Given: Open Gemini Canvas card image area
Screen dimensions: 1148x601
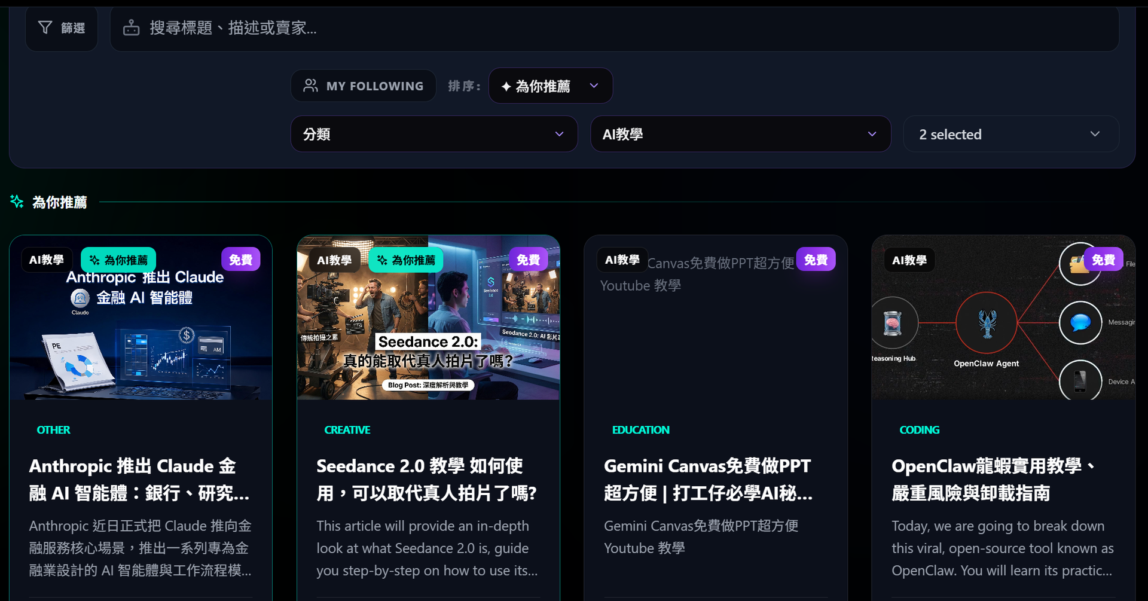Looking at the screenshot, I should click(x=716, y=318).
